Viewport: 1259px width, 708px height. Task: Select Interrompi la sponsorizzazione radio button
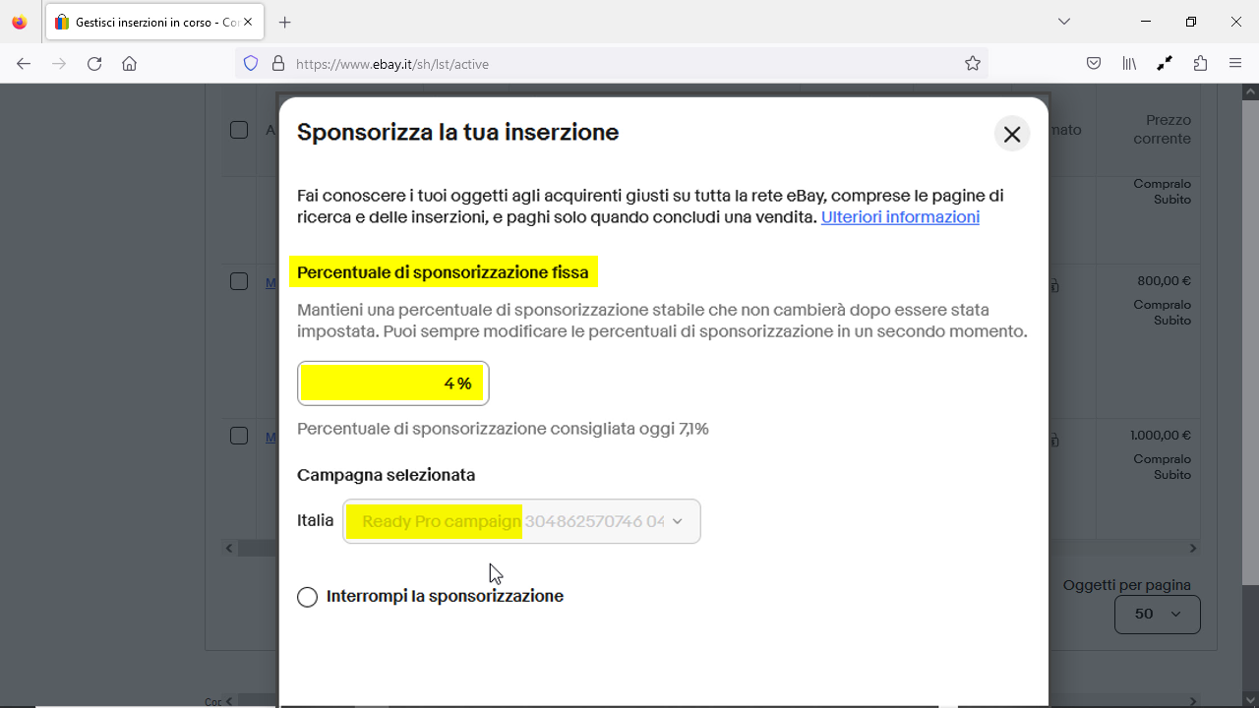coord(308,597)
